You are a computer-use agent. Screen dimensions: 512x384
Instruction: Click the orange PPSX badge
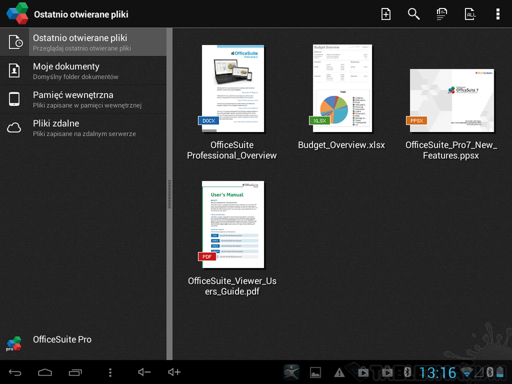(416, 121)
